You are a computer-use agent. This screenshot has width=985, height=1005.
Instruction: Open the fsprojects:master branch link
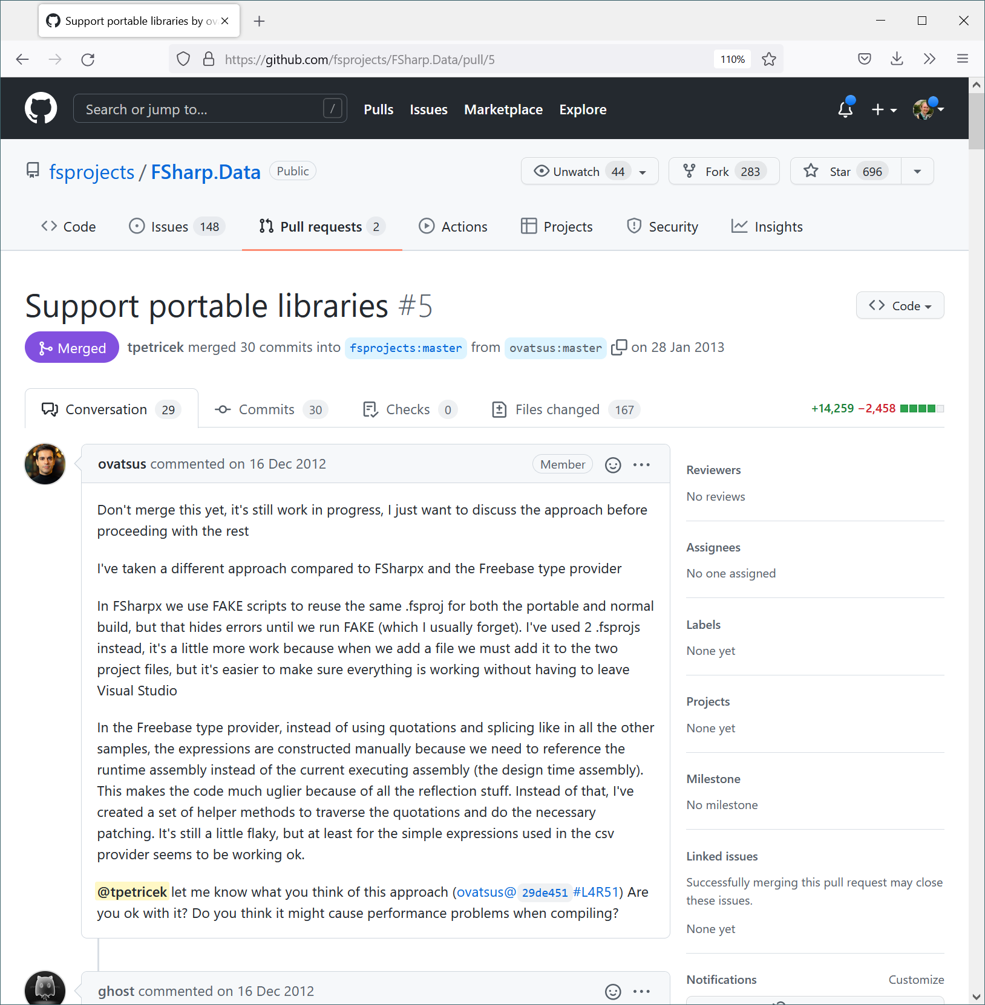[x=405, y=348]
